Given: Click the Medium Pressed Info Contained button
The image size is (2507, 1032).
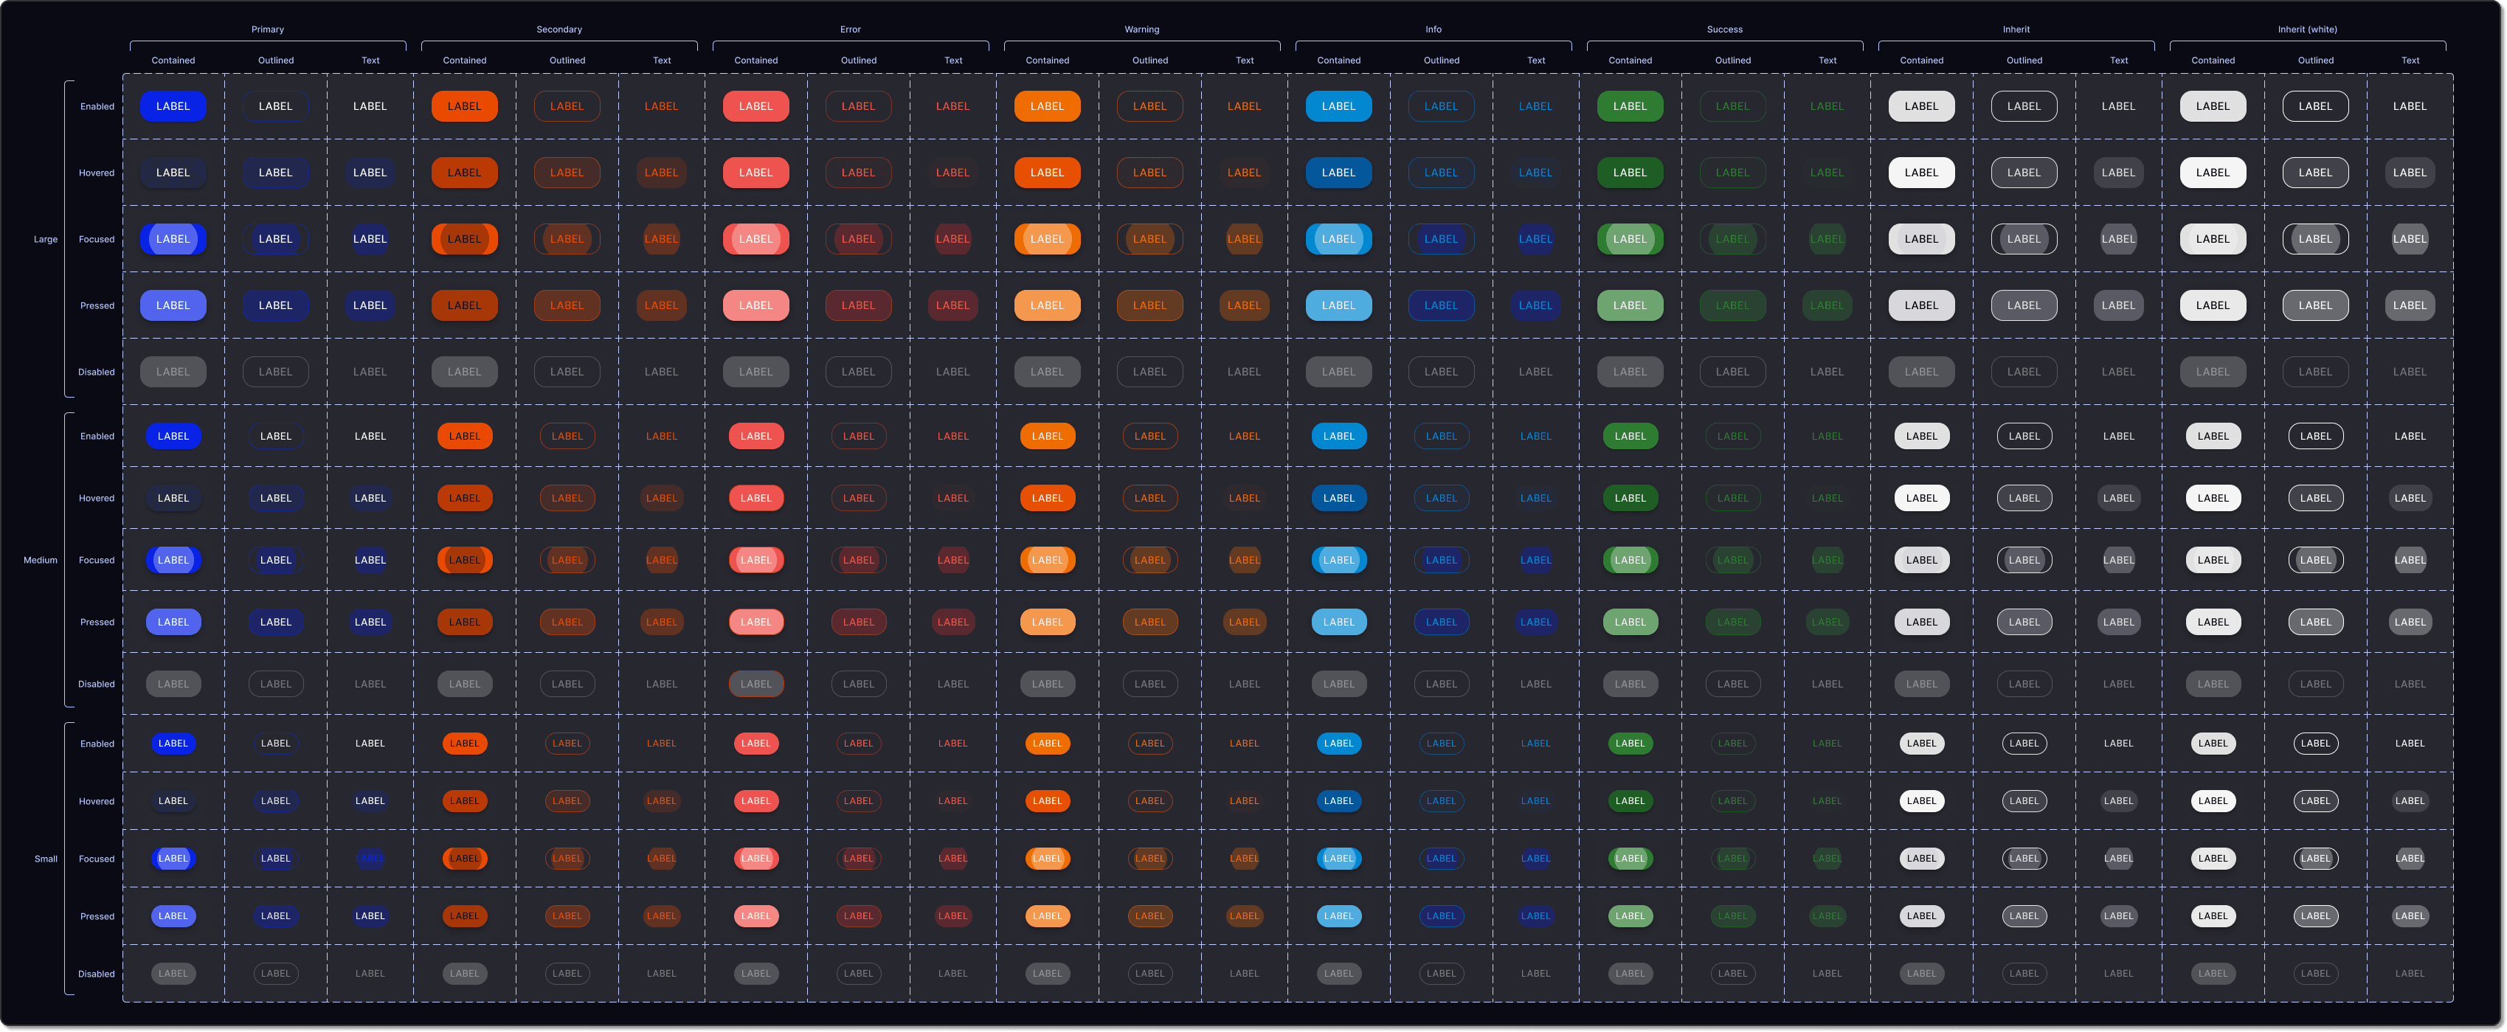Looking at the screenshot, I should (x=1338, y=622).
